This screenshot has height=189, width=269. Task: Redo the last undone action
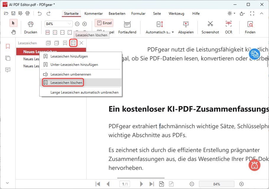click(48, 13)
